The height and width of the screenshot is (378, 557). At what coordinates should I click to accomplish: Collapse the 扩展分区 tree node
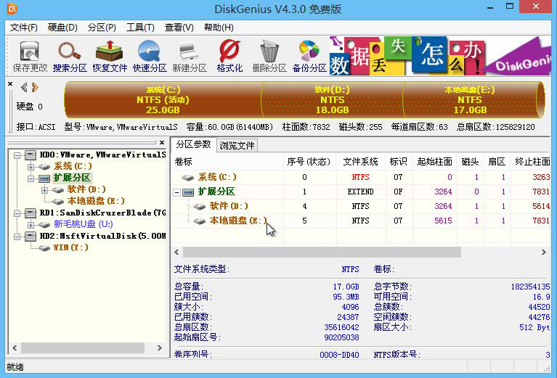(x=31, y=178)
